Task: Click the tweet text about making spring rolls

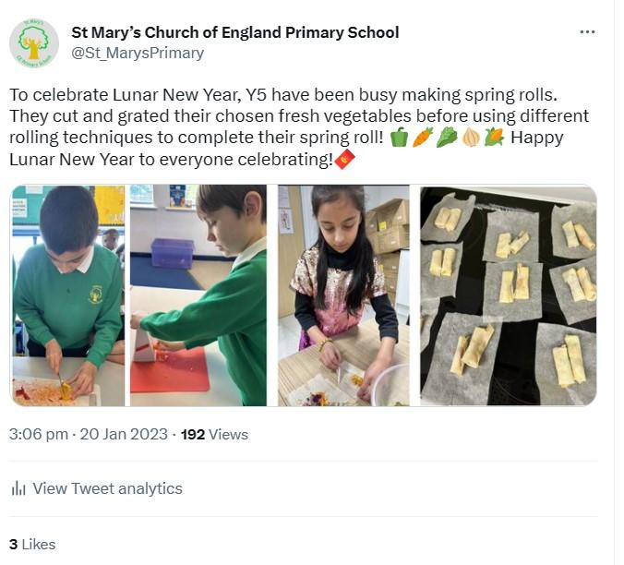Action: coord(295,117)
